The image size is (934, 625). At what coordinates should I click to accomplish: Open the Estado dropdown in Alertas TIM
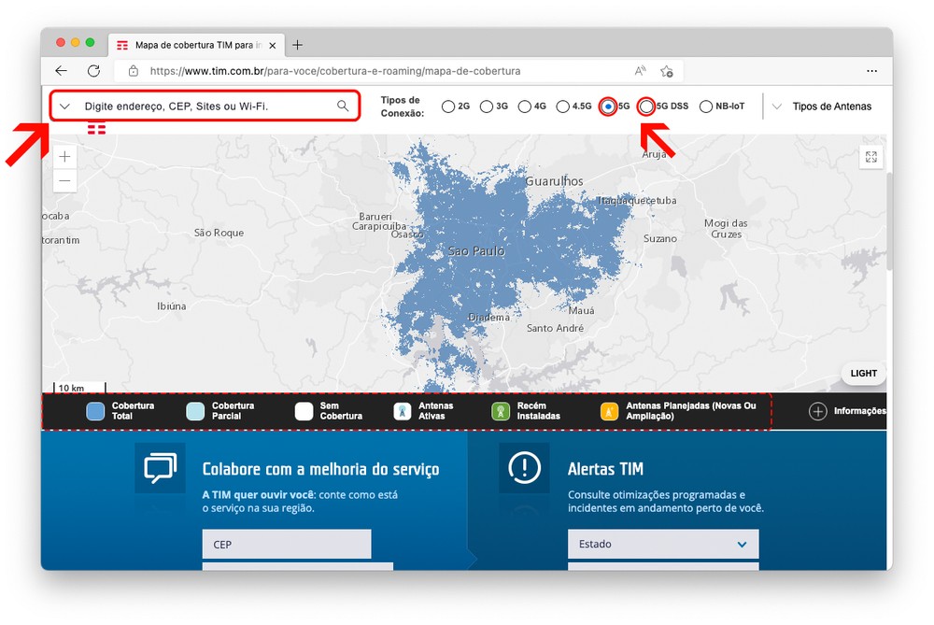[x=662, y=544]
